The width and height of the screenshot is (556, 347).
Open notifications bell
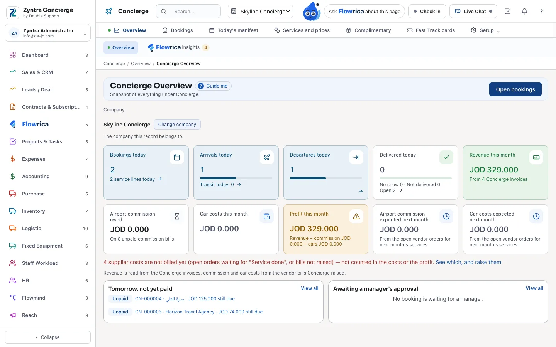click(x=524, y=12)
